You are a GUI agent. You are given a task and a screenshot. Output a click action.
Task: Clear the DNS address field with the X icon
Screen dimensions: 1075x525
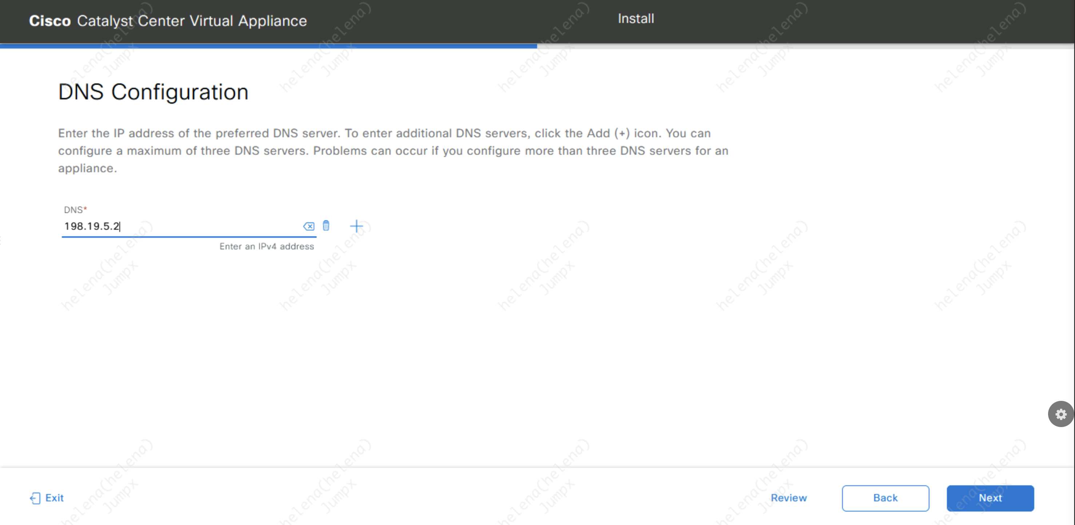(x=308, y=226)
